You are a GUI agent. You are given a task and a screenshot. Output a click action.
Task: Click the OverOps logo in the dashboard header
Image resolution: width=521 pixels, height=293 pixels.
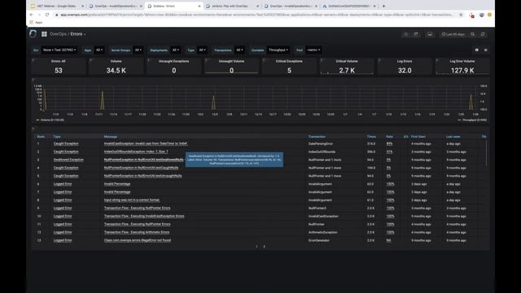coord(33,34)
